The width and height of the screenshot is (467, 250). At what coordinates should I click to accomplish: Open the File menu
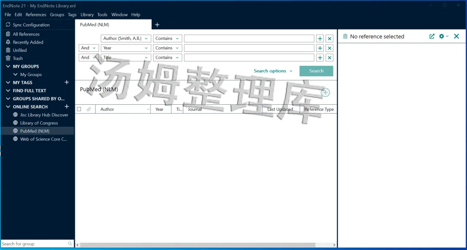tap(8, 15)
